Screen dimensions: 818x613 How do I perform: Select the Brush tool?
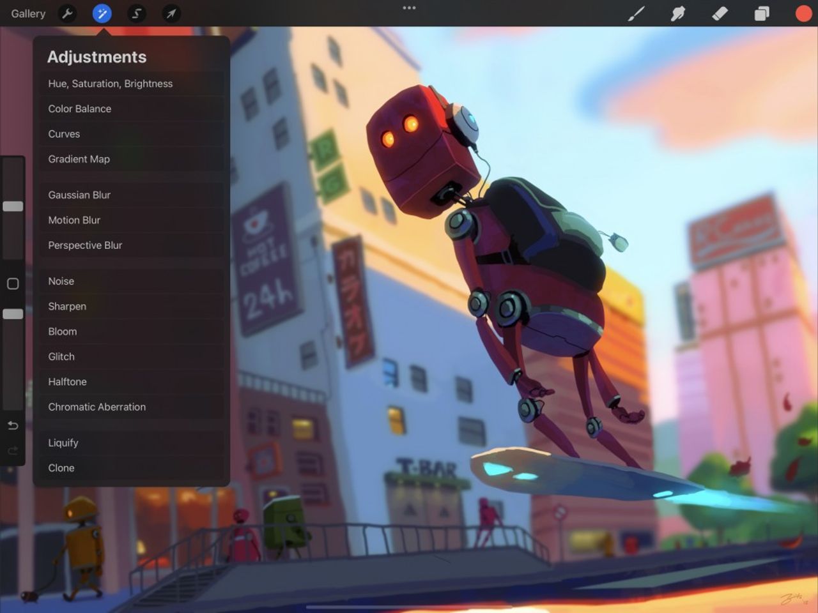click(637, 13)
